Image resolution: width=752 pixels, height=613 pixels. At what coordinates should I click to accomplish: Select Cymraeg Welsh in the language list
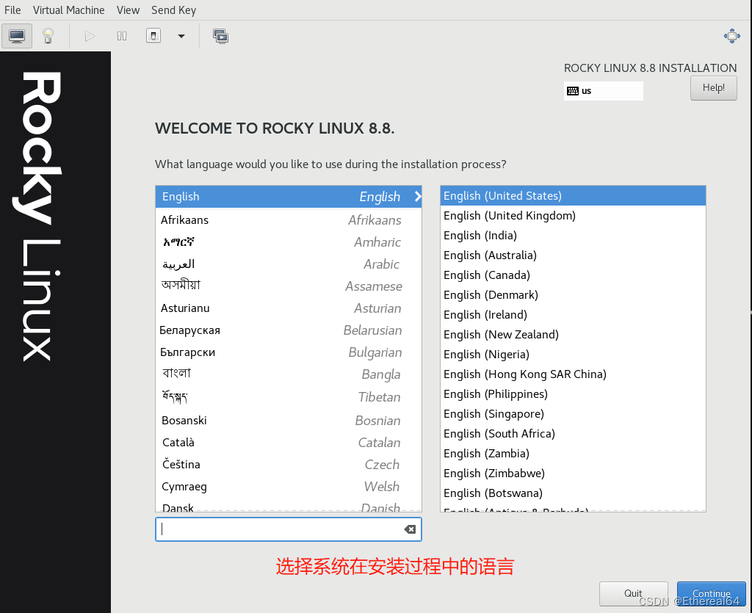tap(288, 487)
